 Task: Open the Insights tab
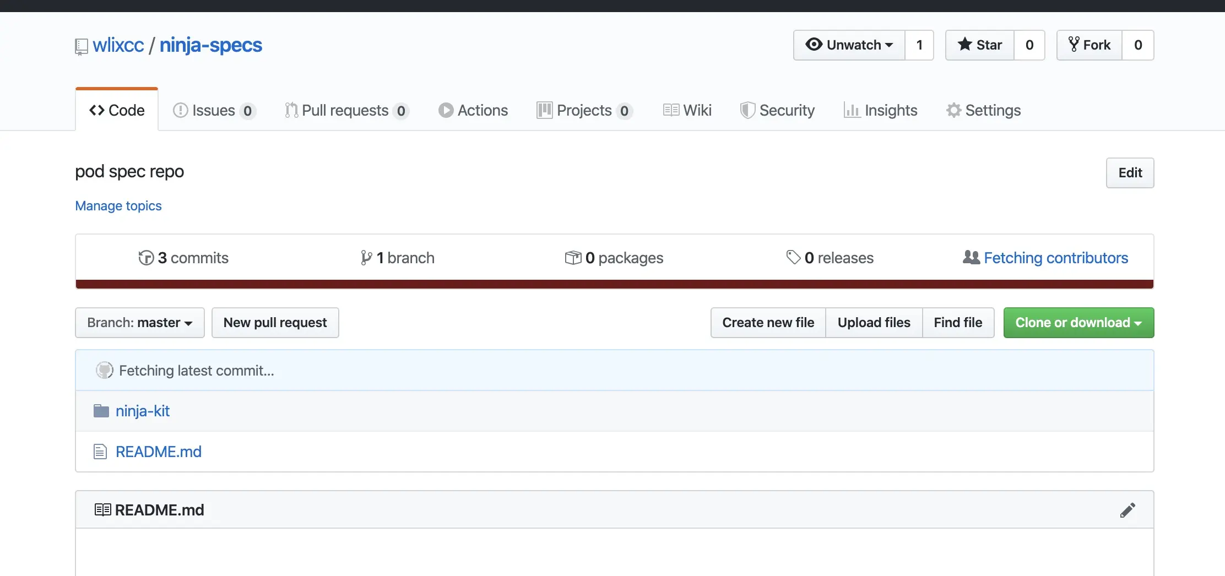pyautogui.click(x=881, y=110)
